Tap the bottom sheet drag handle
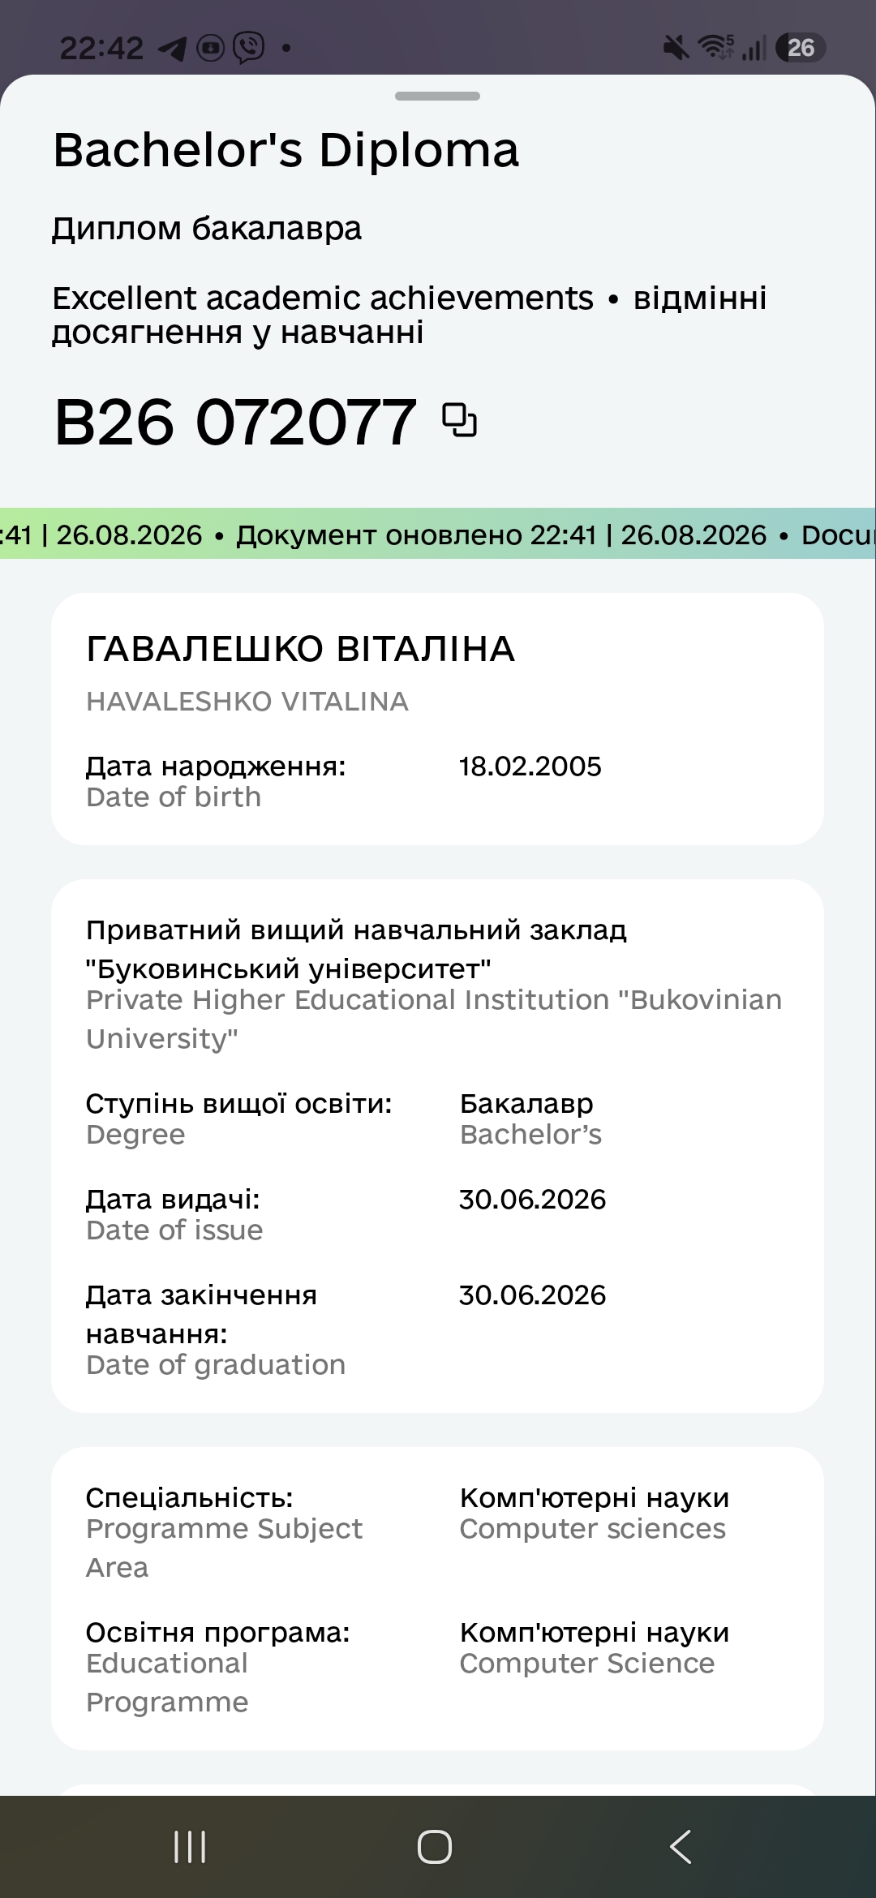Viewport: 876px width, 1898px height. (x=437, y=96)
